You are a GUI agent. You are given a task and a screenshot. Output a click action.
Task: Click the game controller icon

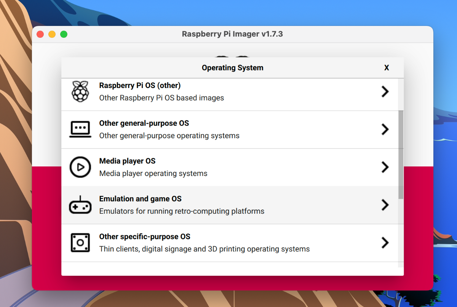[x=80, y=205]
